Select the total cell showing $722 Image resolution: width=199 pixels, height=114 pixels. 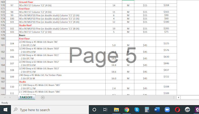click(x=166, y=77)
